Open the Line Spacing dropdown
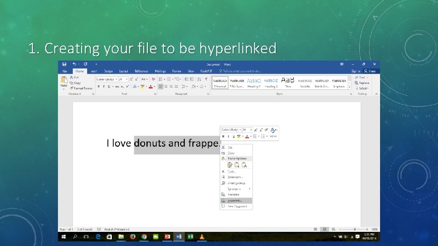 184,87
